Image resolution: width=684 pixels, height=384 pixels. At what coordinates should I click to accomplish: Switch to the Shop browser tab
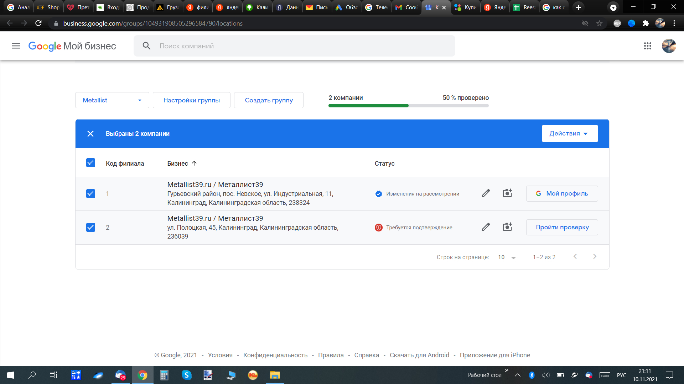(x=49, y=7)
